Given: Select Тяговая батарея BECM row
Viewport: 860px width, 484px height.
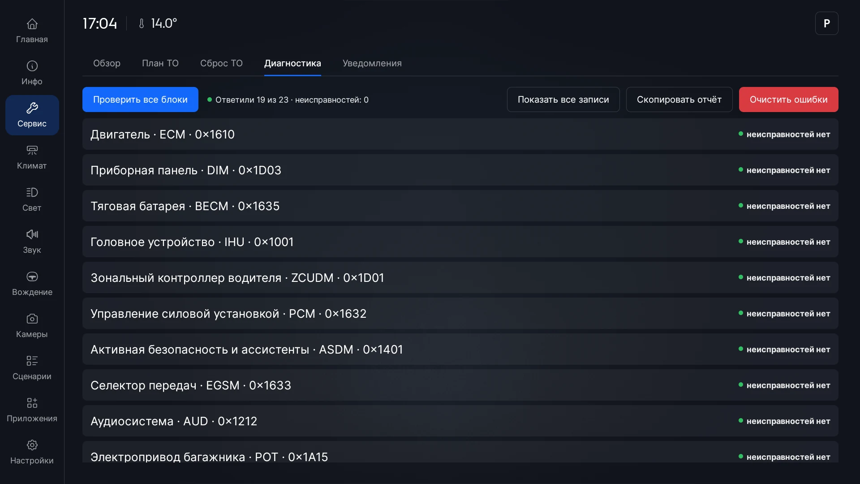Looking at the screenshot, I should tap(460, 206).
